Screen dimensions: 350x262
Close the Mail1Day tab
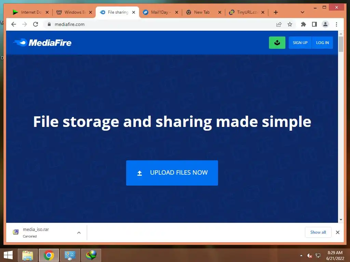point(177,12)
